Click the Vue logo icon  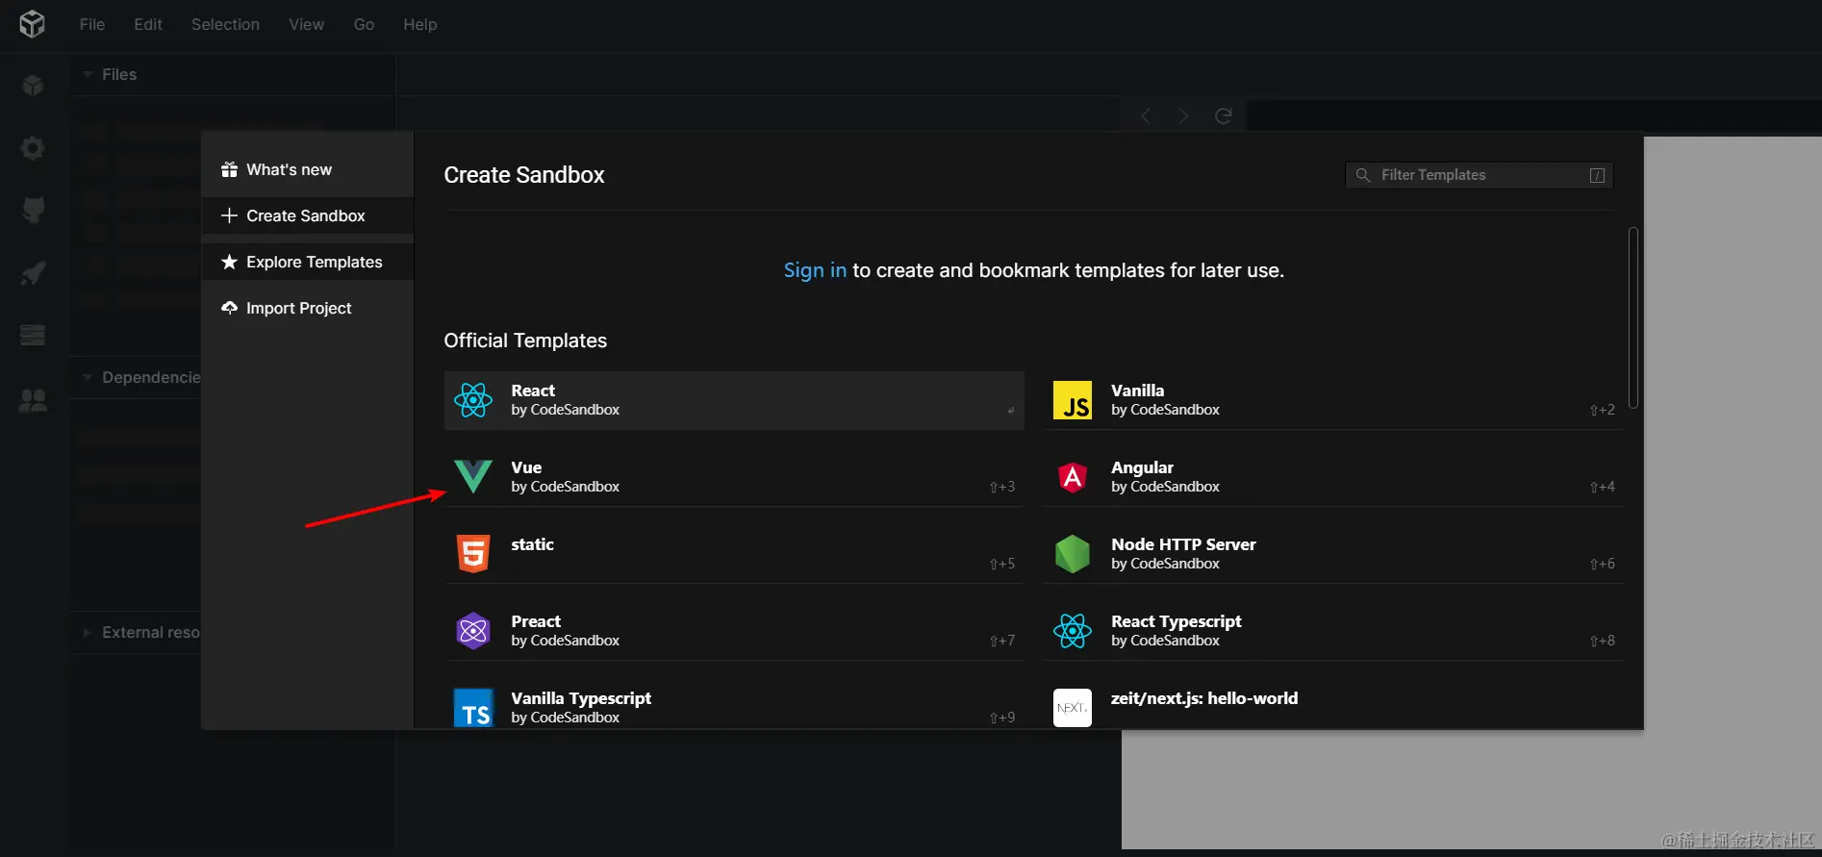[x=473, y=476]
